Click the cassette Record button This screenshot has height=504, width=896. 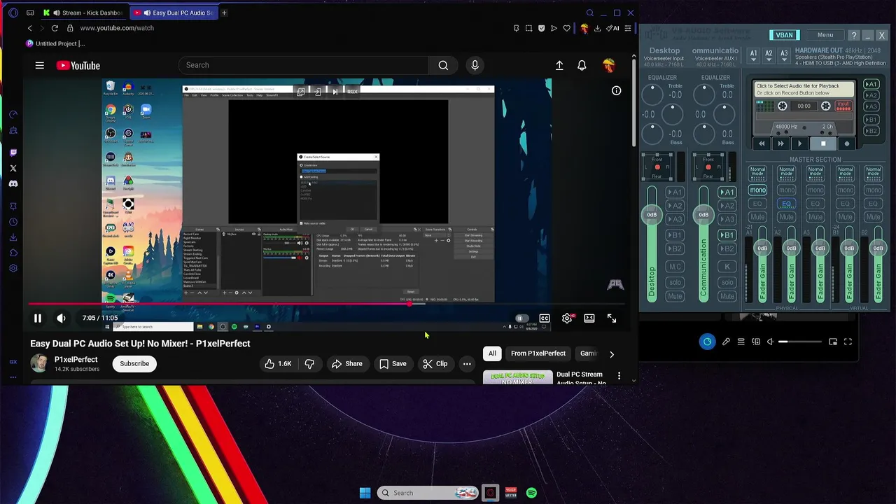(x=846, y=143)
